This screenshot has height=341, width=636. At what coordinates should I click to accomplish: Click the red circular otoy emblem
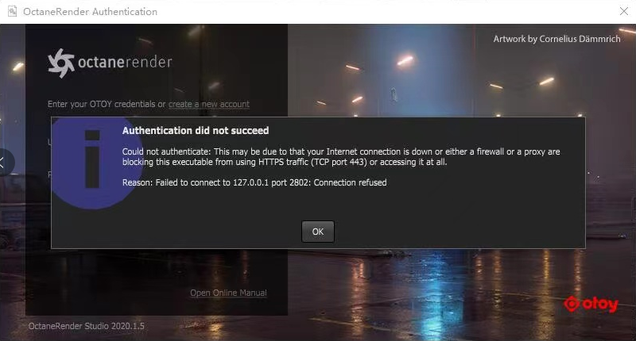coord(572,304)
